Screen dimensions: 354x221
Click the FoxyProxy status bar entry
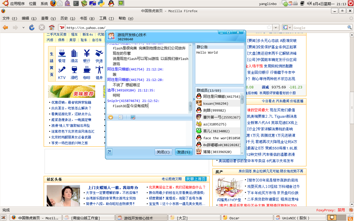[331, 210]
